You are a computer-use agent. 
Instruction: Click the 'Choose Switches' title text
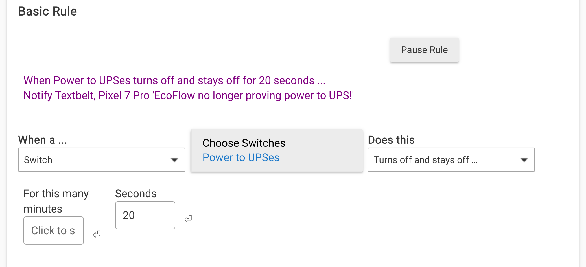click(x=244, y=143)
